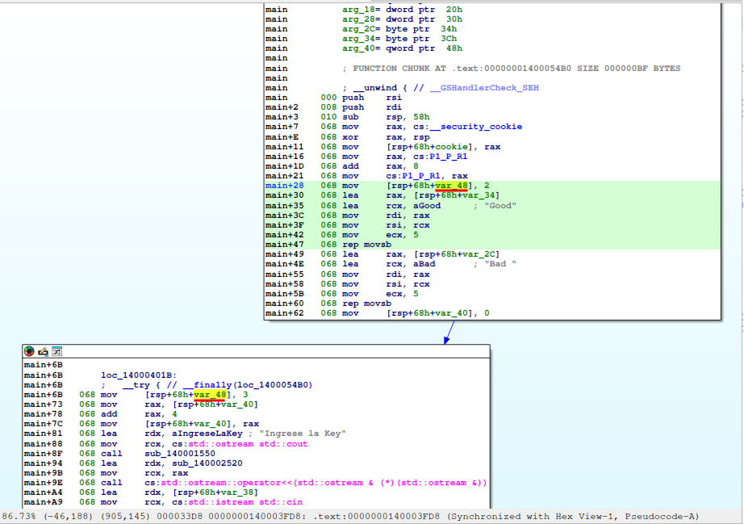Click the node color palette icon
Screen dimensions: 744x524
point(30,351)
